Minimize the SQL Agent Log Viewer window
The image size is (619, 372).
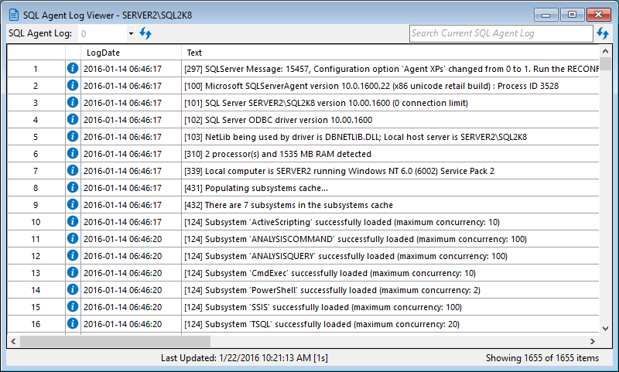(x=546, y=15)
